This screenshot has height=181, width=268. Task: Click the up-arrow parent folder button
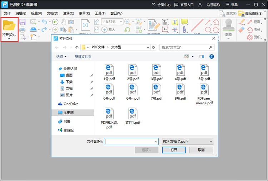[x=76, y=47]
